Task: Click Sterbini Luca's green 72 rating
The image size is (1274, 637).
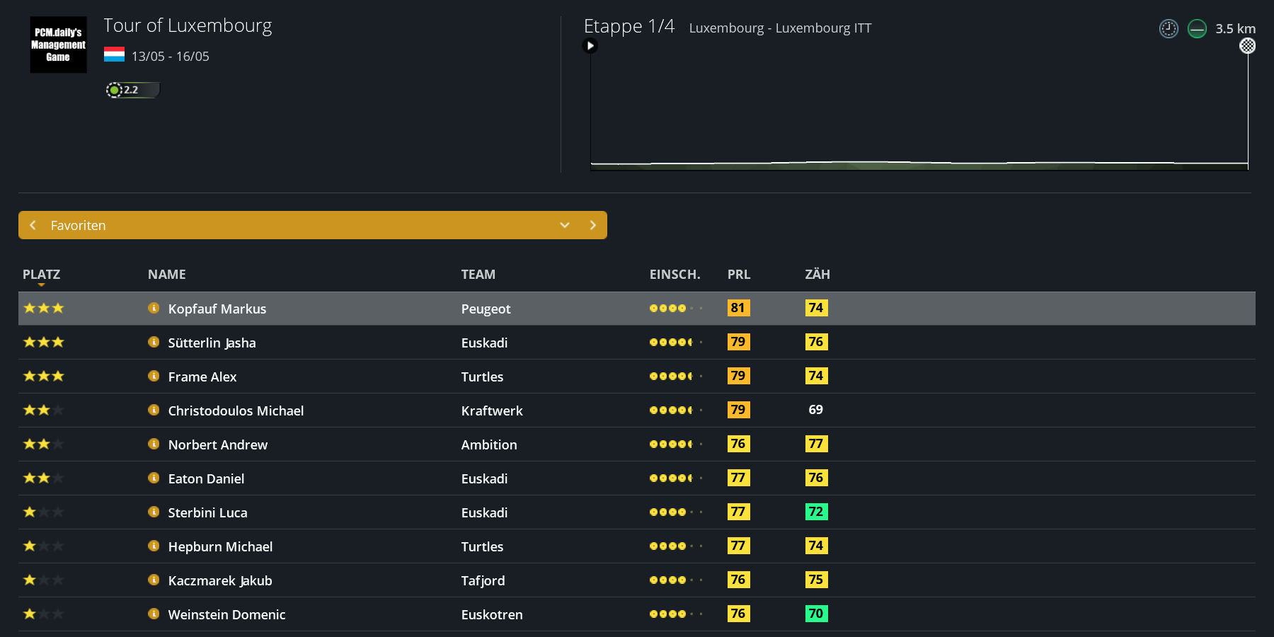Action: click(x=816, y=512)
